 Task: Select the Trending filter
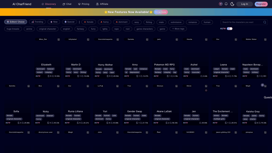coord(37,22)
